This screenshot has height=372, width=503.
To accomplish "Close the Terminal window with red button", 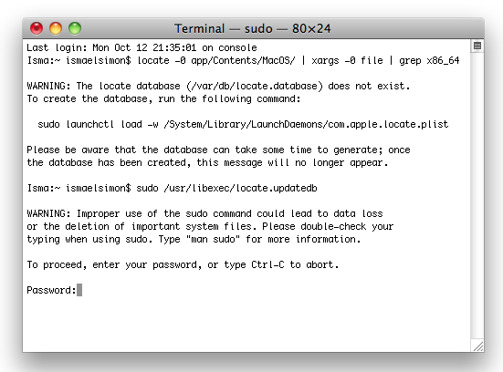I will 37,28.
